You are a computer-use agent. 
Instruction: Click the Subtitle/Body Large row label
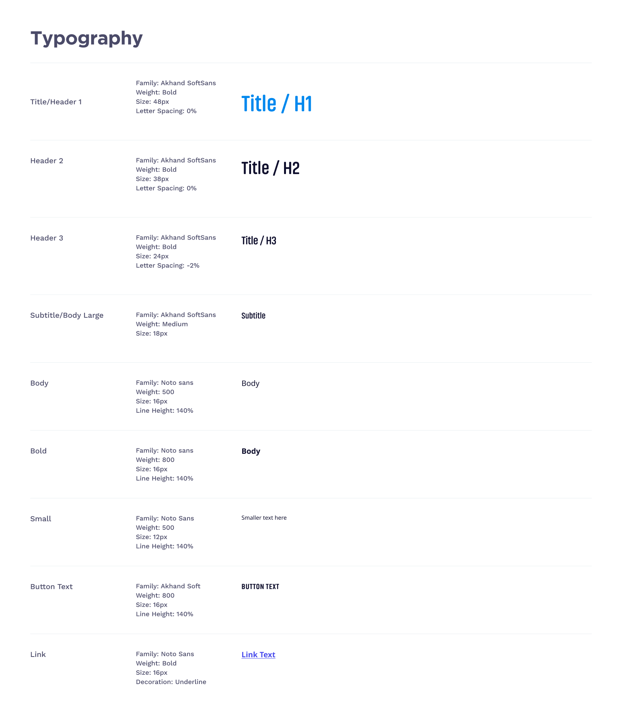tap(67, 315)
